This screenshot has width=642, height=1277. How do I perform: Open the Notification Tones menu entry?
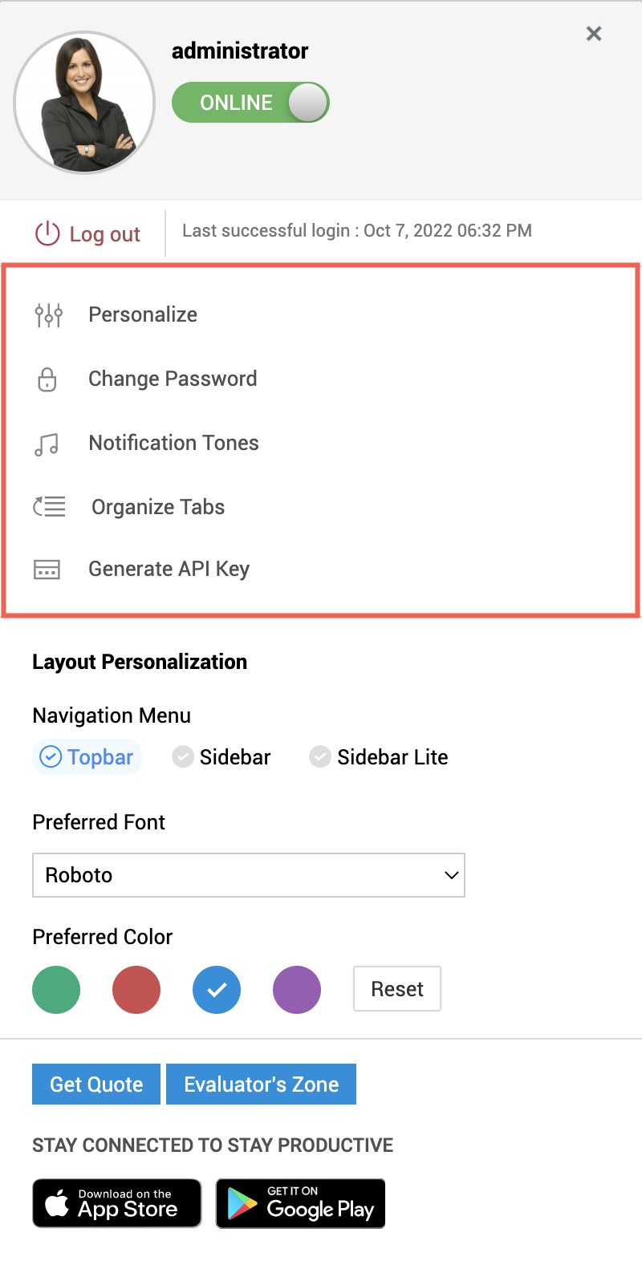(173, 443)
